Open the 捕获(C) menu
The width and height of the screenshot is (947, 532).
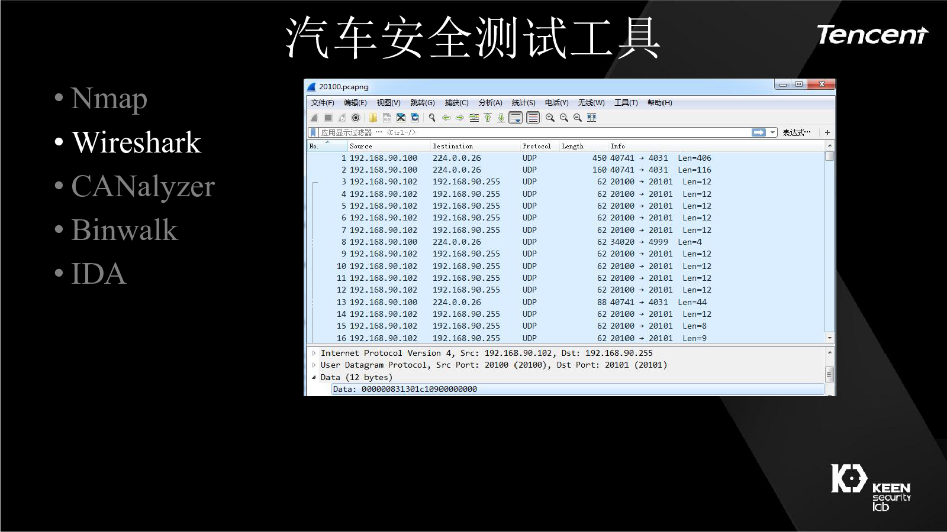456,103
